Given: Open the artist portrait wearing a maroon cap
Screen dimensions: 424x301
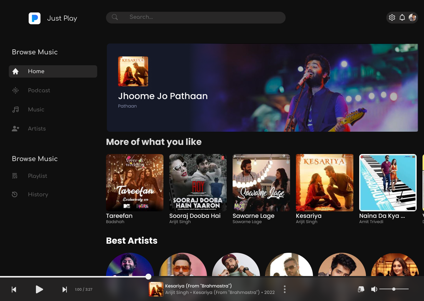Looking at the screenshot, I should [236, 265].
